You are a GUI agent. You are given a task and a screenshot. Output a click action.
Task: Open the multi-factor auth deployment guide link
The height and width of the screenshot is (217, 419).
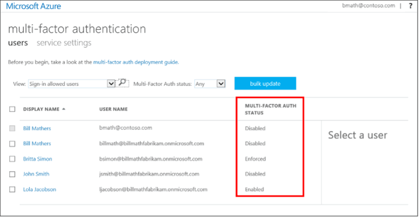[x=136, y=63]
